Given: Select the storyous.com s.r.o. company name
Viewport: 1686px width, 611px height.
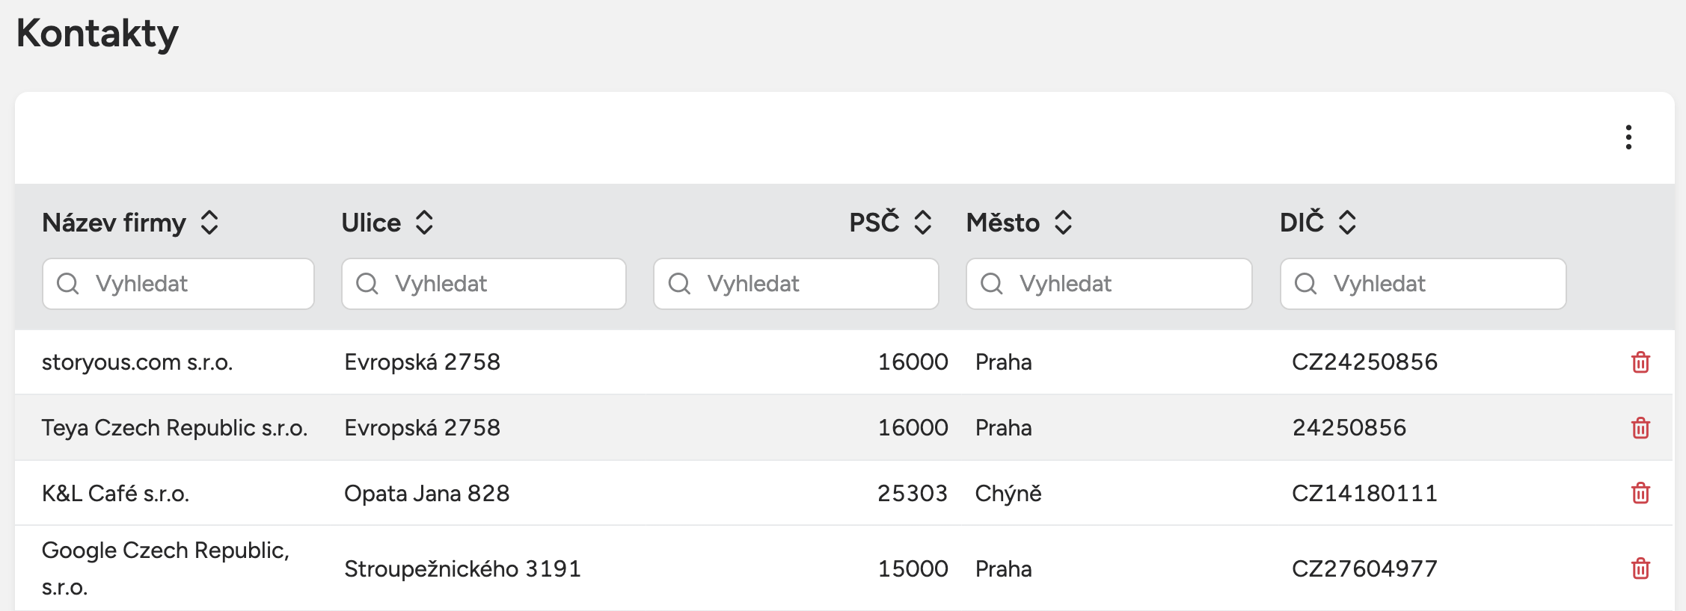Looking at the screenshot, I should click(x=138, y=362).
